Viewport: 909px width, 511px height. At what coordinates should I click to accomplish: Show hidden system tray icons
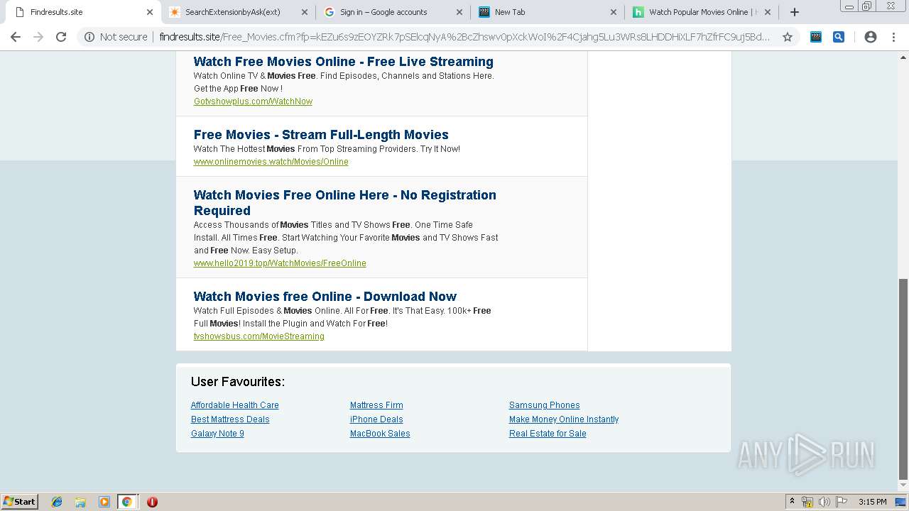point(792,502)
